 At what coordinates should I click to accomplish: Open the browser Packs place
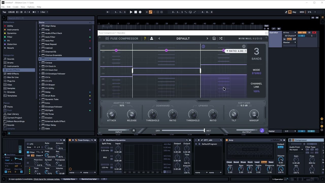coord(10,107)
